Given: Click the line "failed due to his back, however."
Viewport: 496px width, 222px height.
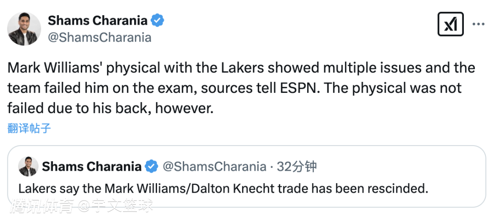Looking at the screenshot, I should tap(111, 108).
